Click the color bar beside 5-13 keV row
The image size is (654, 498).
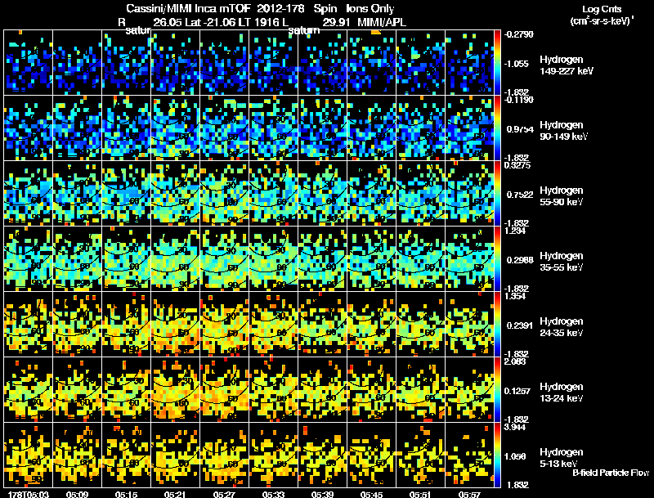(x=497, y=455)
